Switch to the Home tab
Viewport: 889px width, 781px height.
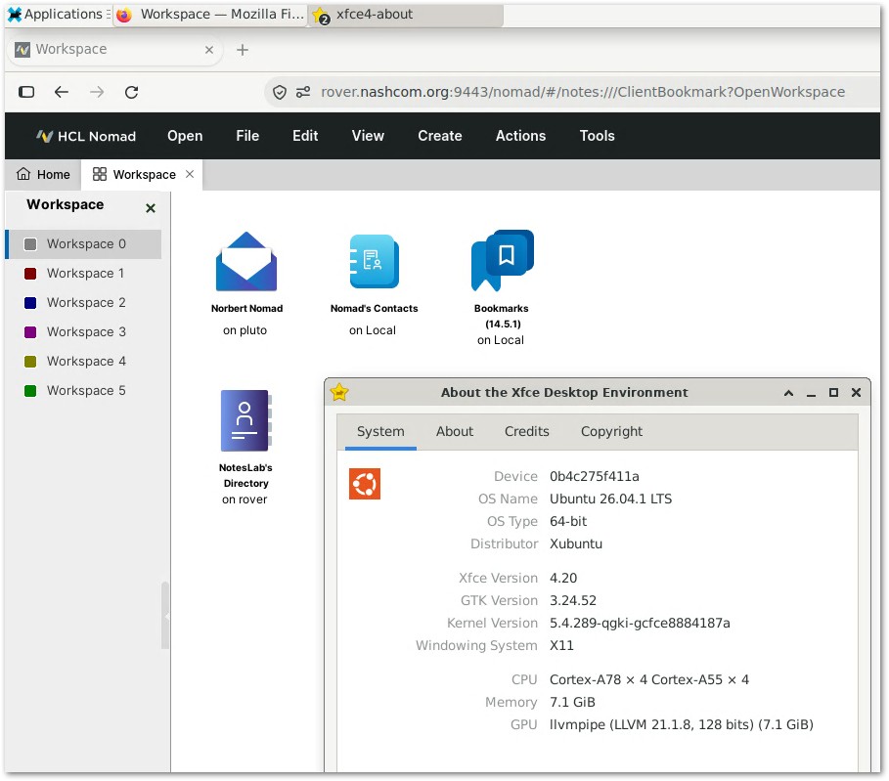pyautogui.click(x=43, y=174)
